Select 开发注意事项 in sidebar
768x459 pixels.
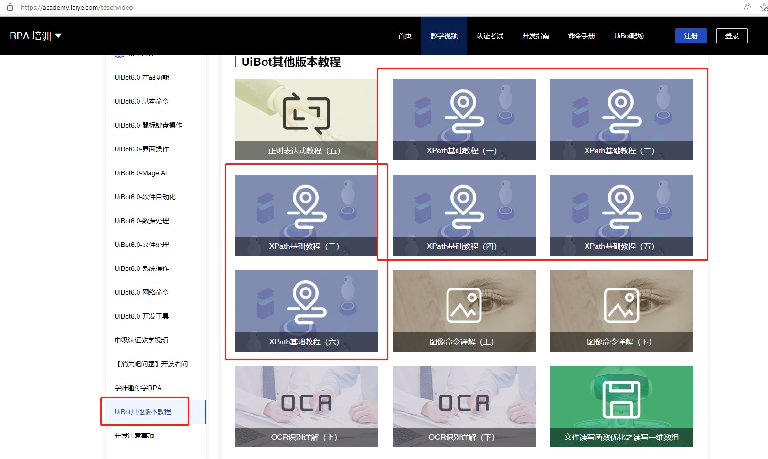coord(135,436)
